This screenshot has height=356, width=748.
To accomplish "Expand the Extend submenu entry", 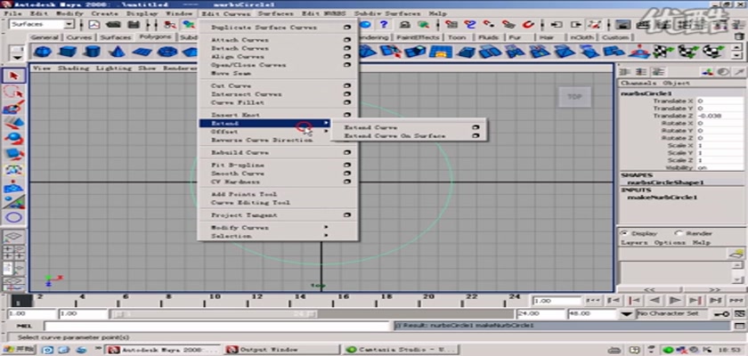I will tap(264, 124).
